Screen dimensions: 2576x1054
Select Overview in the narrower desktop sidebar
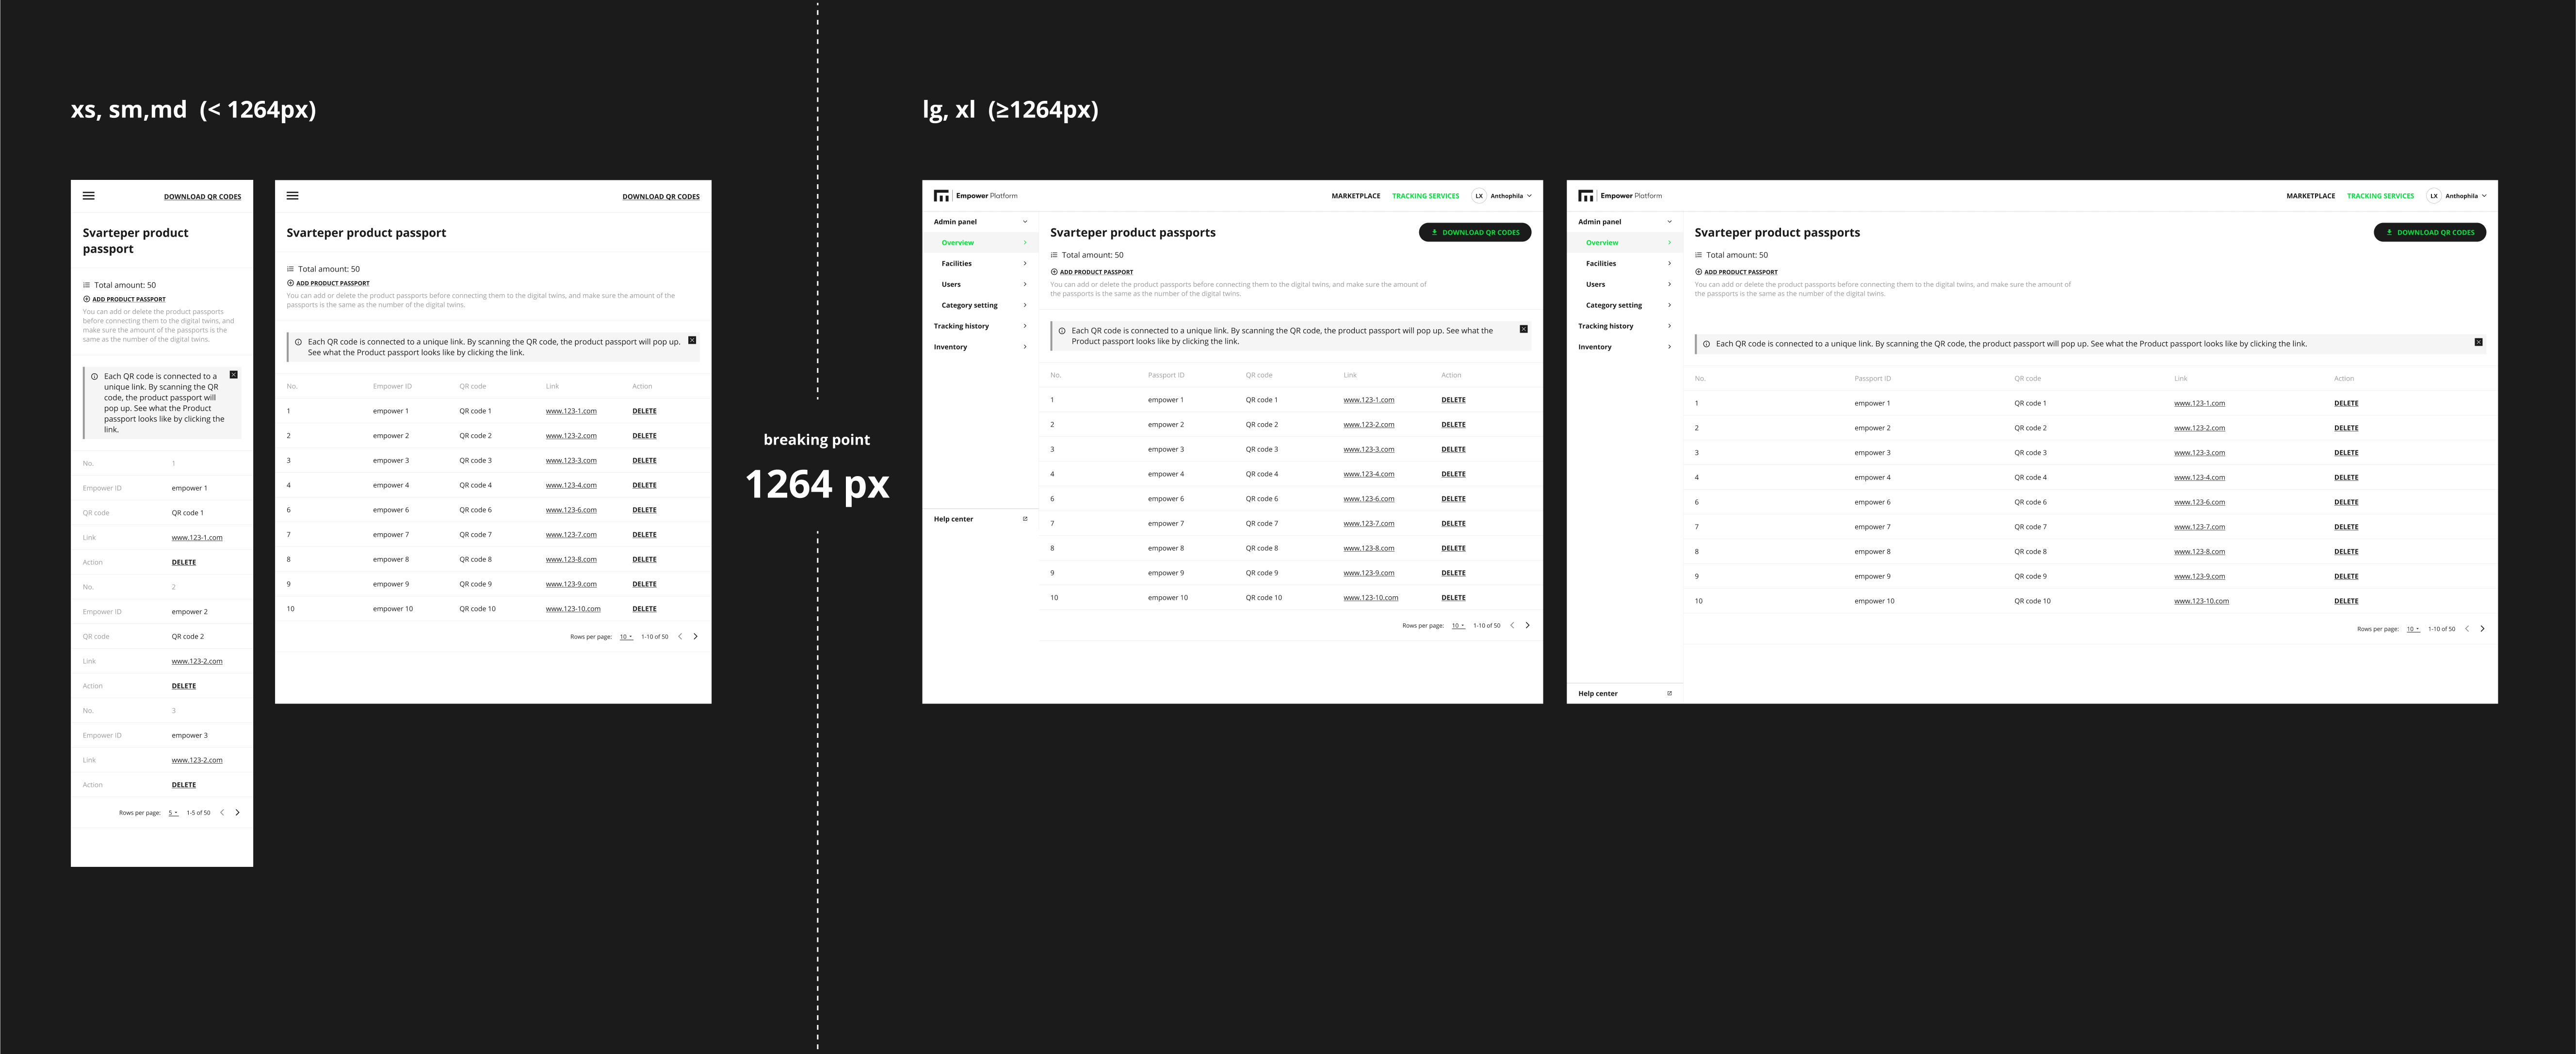tap(980, 243)
